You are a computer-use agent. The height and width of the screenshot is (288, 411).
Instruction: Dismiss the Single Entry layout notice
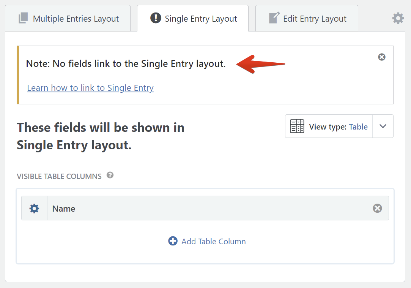[x=382, y=57]
